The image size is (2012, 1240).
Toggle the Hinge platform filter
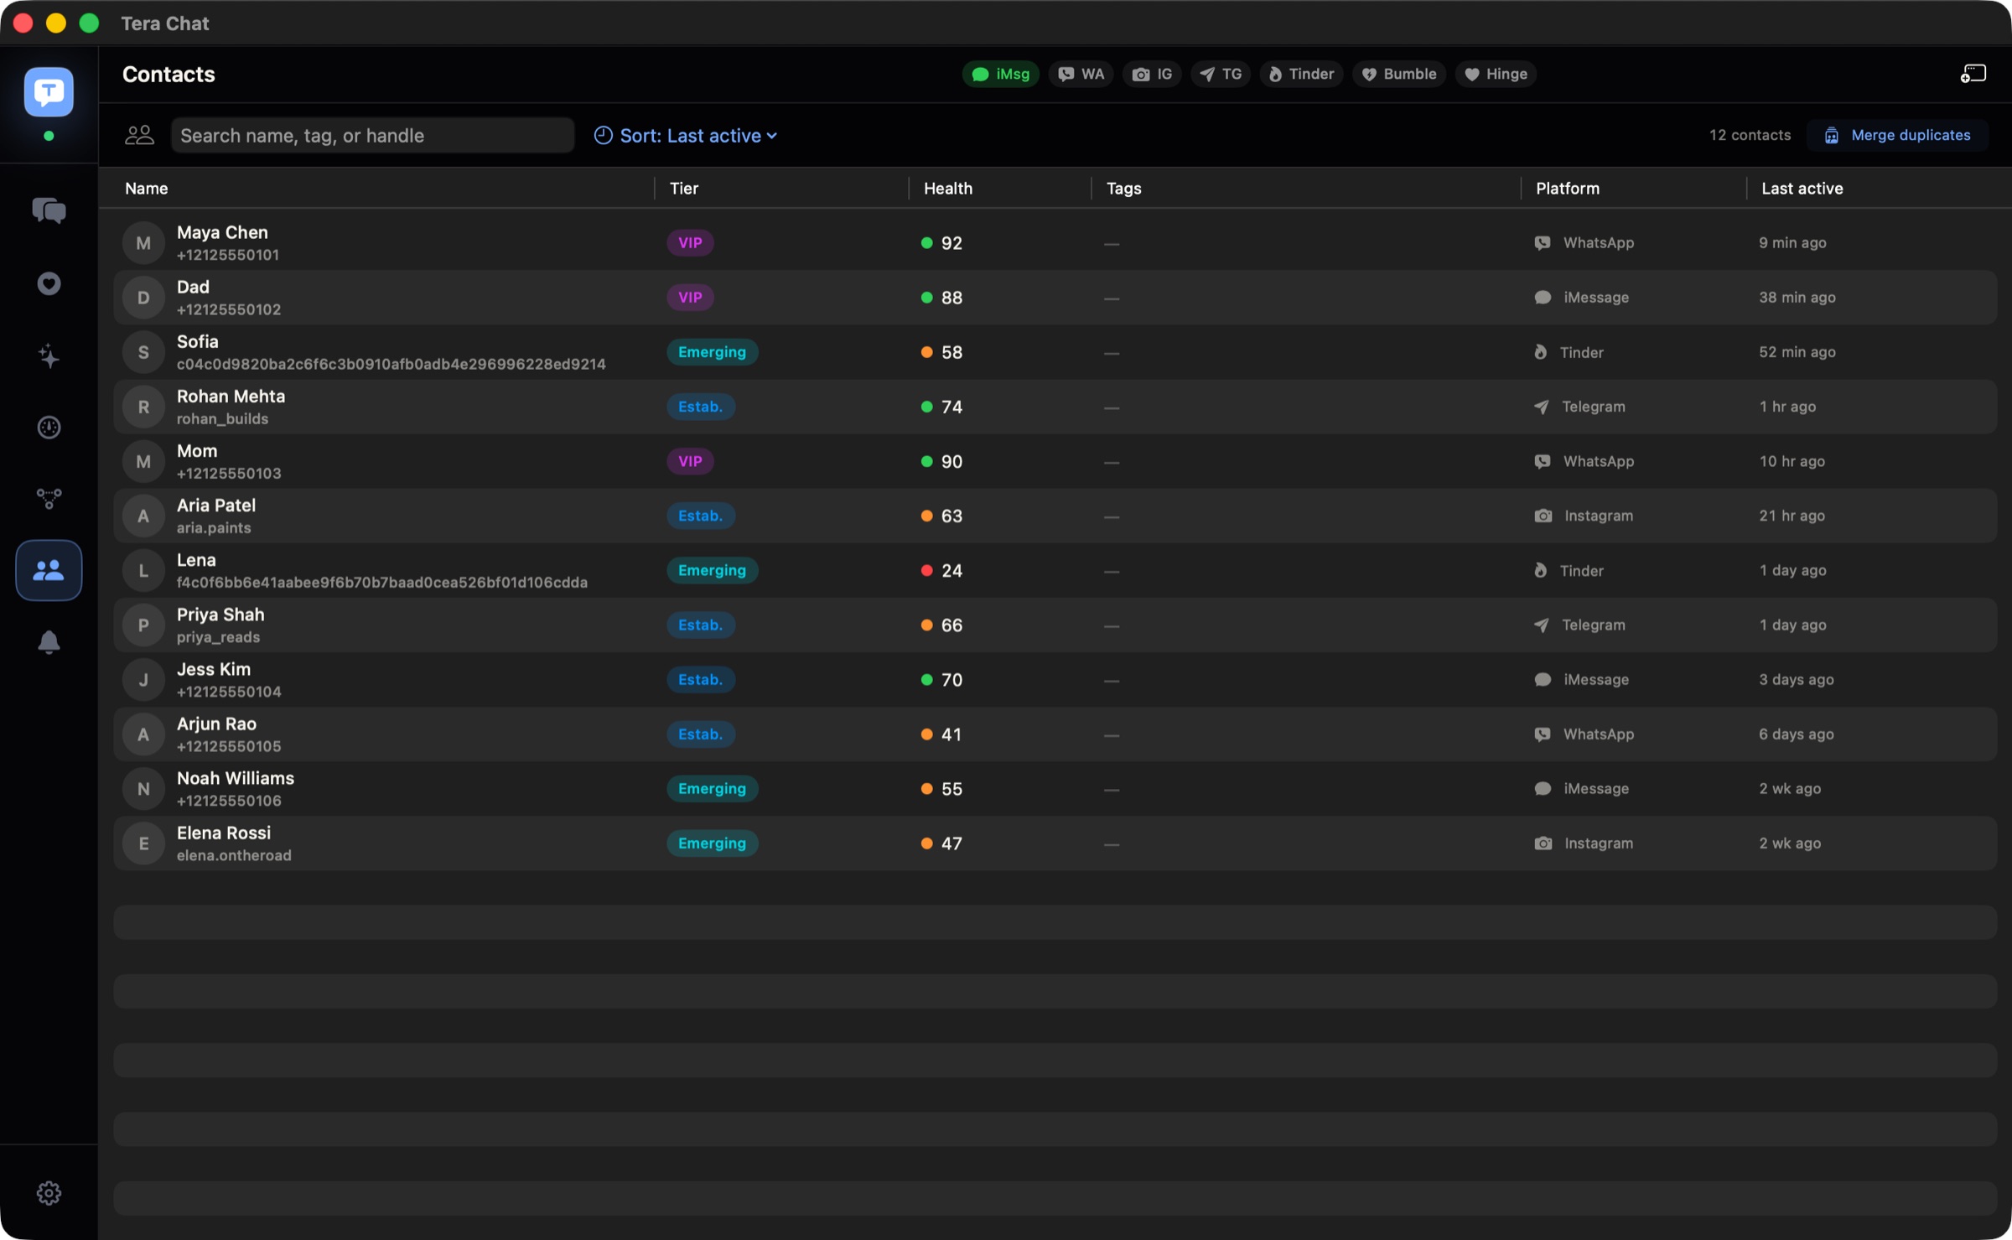click(x=1496, y=74)
